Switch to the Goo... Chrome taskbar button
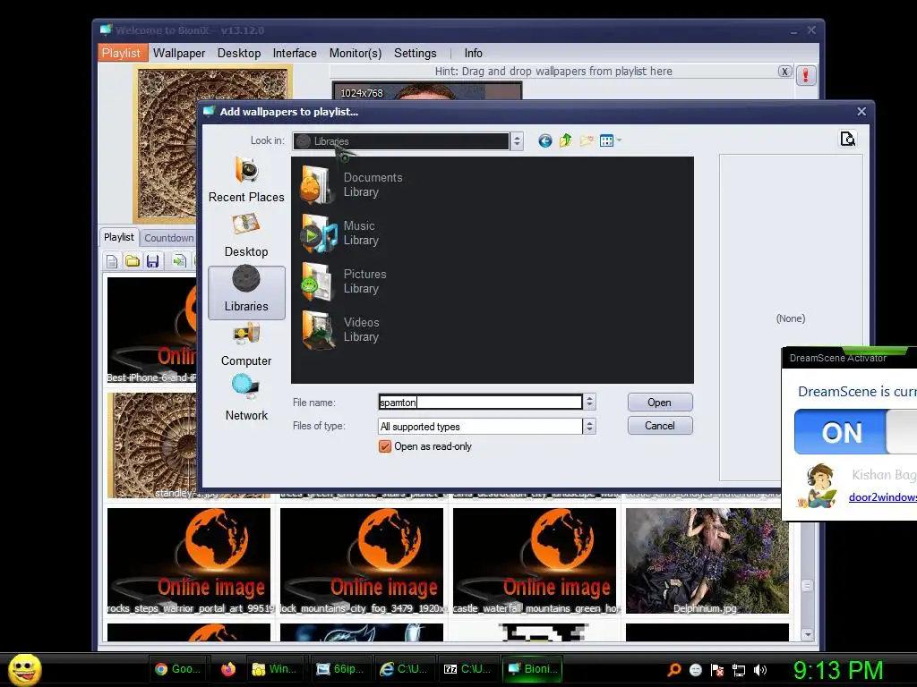 coord(178,669)
